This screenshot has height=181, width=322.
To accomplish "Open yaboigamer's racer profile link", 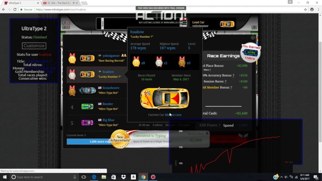I will [111, 56].
